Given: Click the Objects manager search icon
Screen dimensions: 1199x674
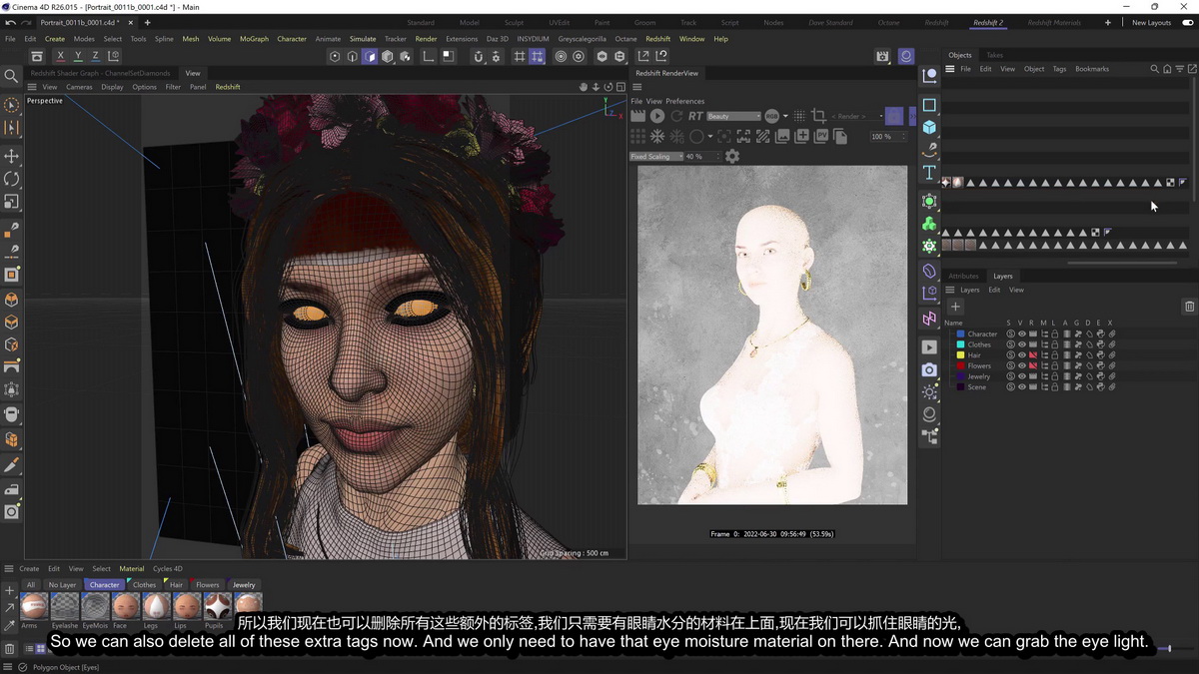Looking at the screenshot, I should pos(1155,69).
